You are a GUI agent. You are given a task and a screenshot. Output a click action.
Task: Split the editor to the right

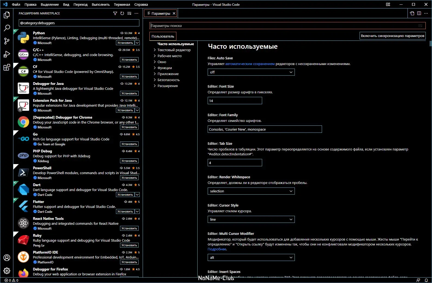[419, 13]
